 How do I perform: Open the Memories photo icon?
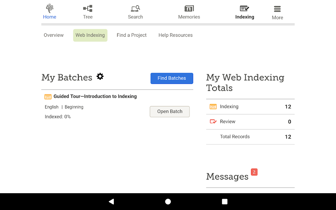189,8
